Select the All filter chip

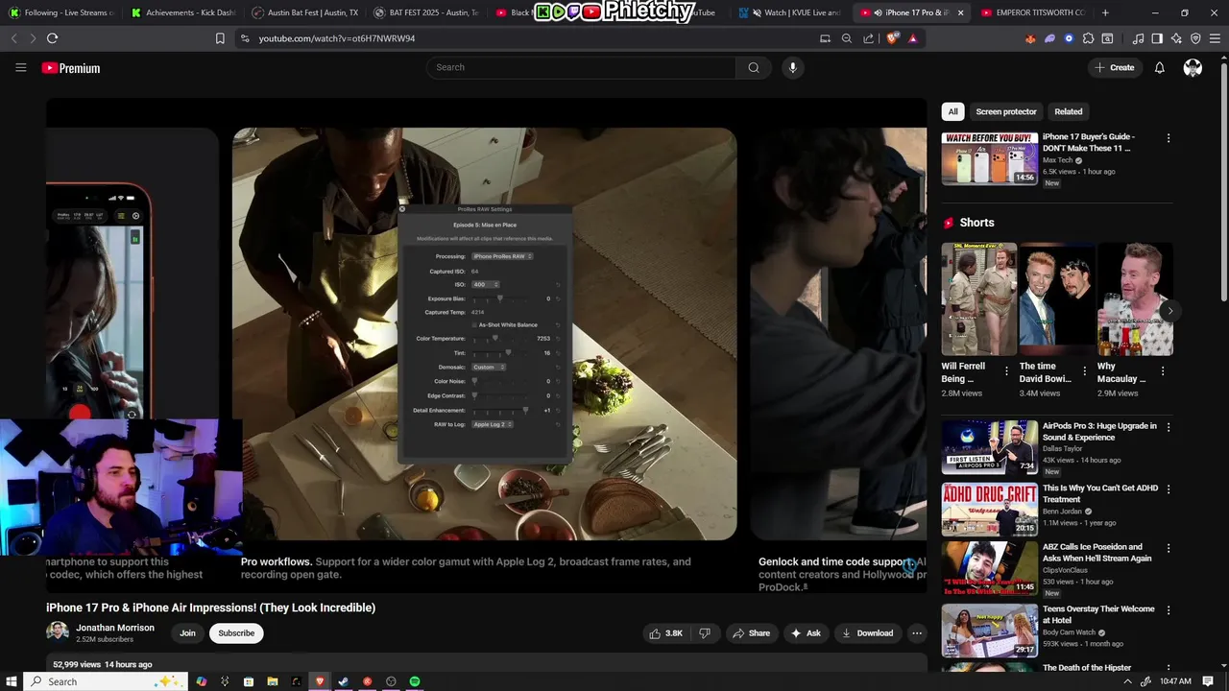coord(952,111)
